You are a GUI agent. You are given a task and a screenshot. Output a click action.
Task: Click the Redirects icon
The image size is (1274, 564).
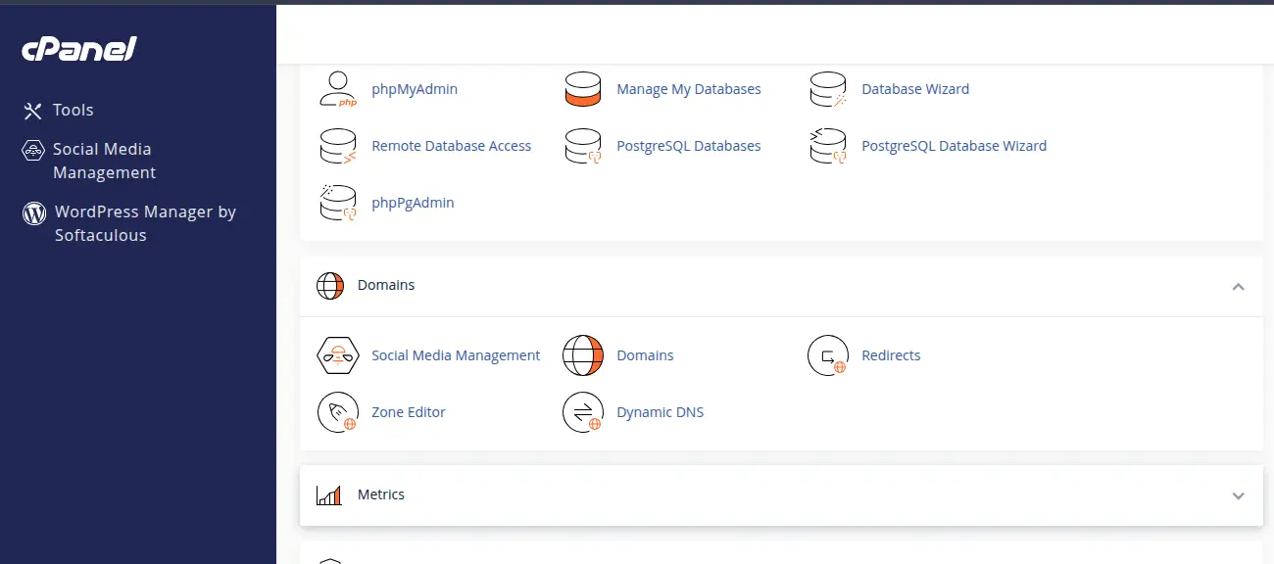[828, 355]
